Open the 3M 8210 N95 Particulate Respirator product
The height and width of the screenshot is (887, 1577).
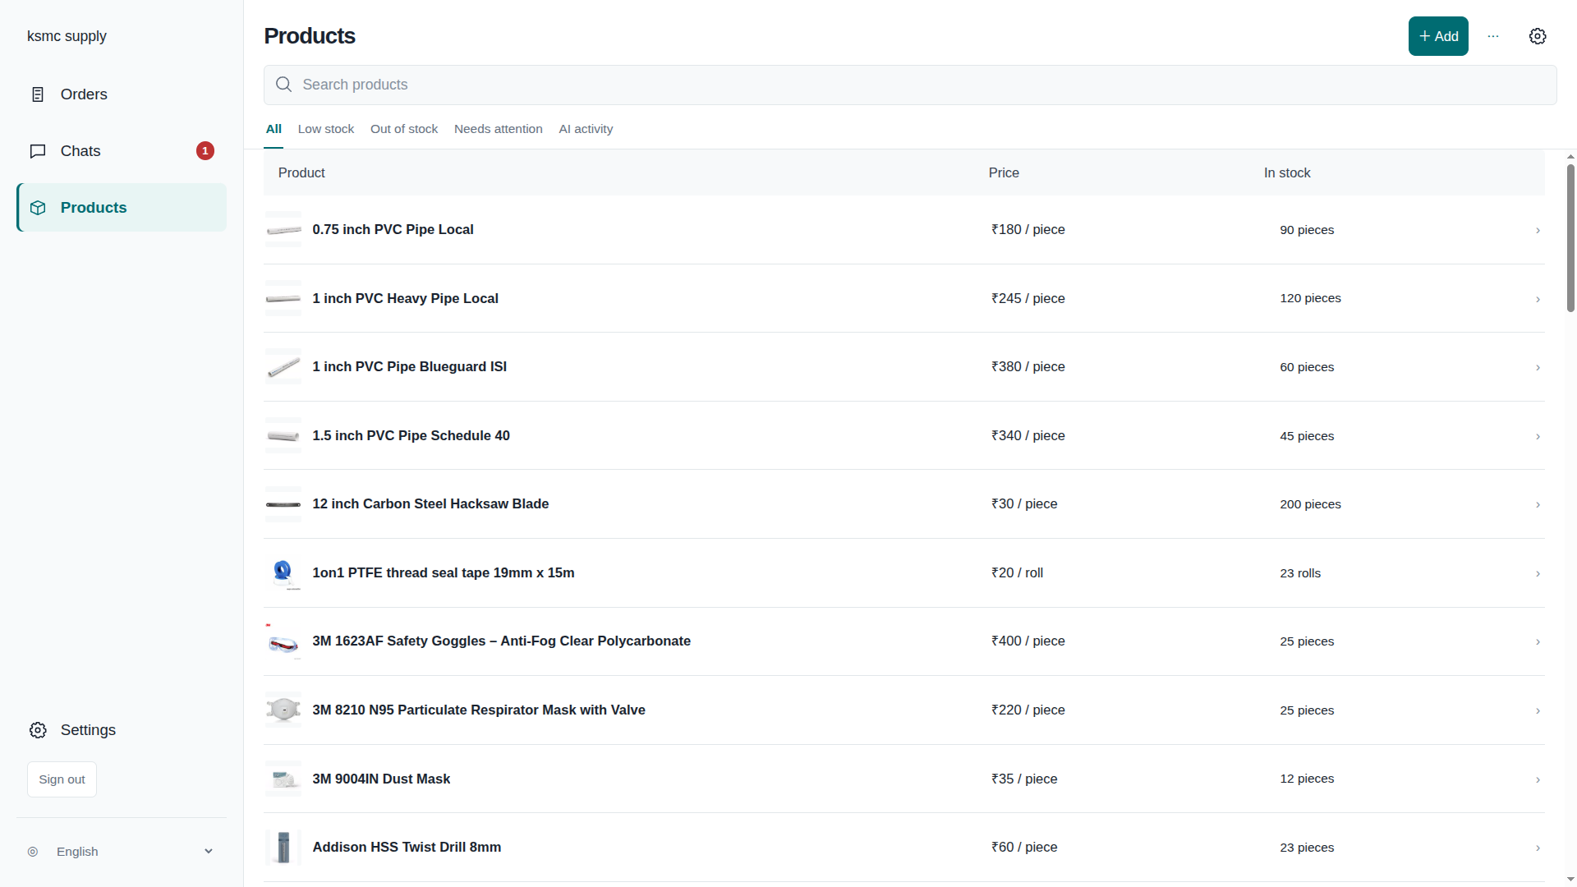[479, 710]
